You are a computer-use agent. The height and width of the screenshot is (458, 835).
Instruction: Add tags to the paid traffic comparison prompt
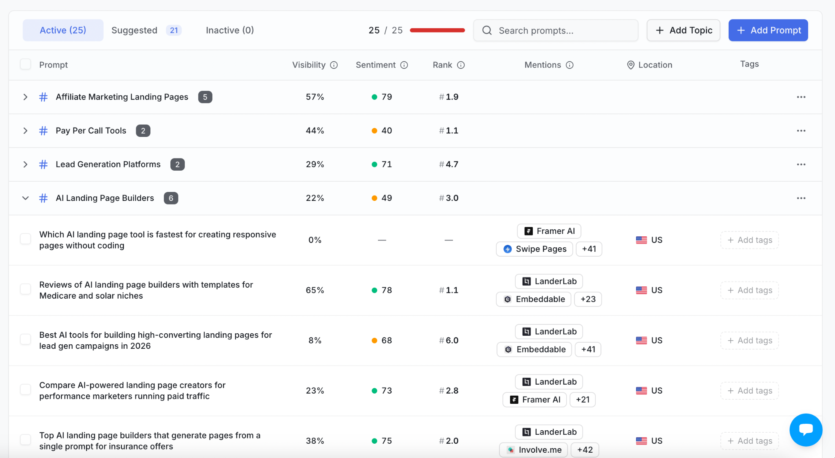tap(749, 391)
